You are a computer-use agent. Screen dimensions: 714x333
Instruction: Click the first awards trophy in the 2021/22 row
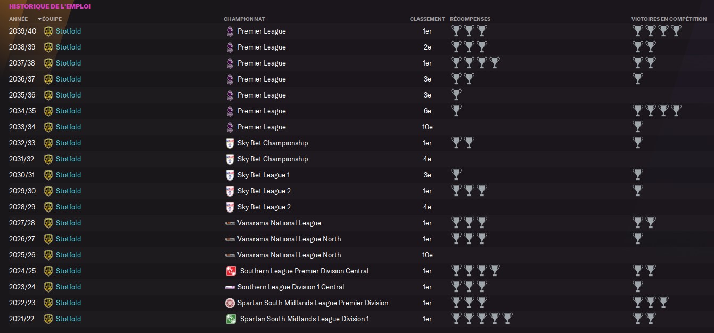[x=456, y=318]
